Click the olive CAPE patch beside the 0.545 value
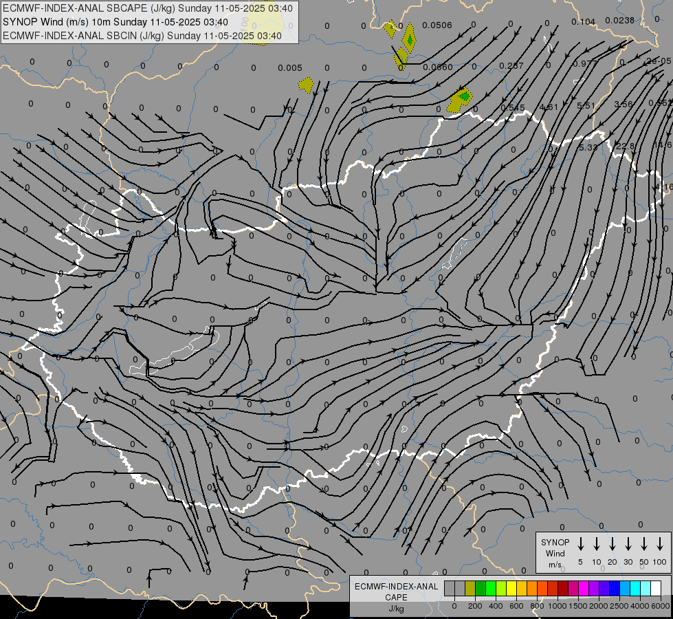This screenshot has width=673, height=619. click(459, 100)
